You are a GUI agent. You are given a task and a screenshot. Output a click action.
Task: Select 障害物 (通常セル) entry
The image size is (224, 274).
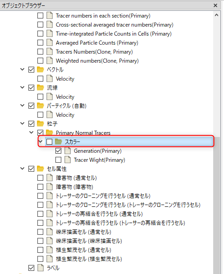click(x=76, y=178)
